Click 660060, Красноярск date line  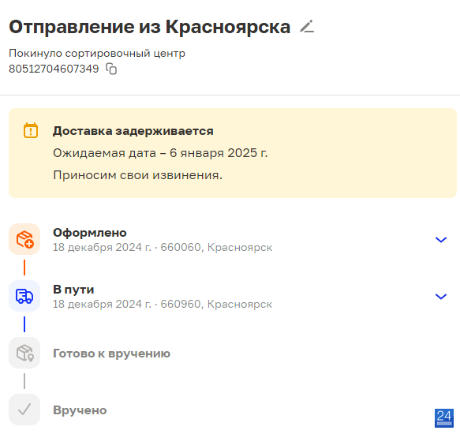[163, 247]
